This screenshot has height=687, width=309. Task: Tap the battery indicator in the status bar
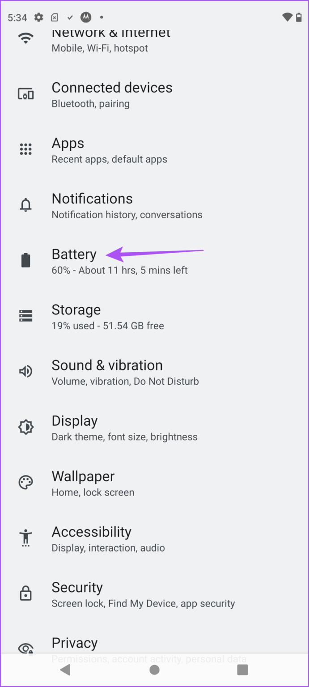click(300, 17)
